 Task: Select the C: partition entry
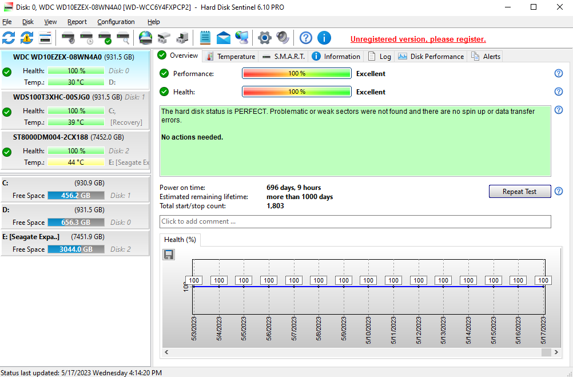(x=75, y=189)
